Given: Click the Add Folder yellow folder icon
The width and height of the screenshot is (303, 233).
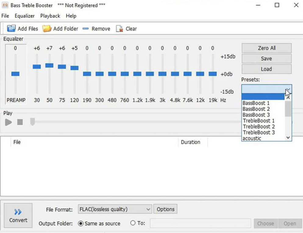Looking at the screenshot, I should pos(47,28).
